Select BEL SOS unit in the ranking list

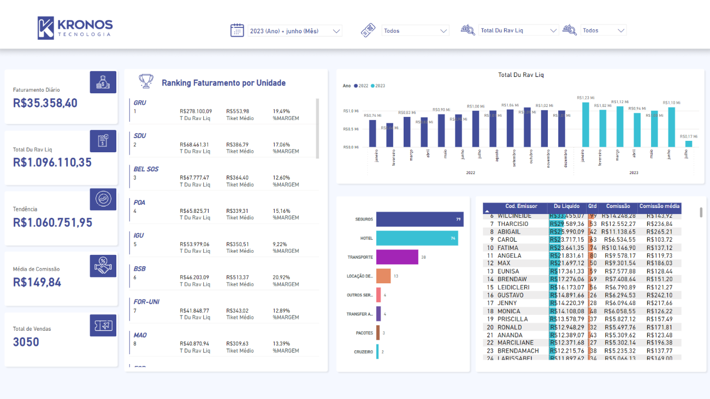(x=146, y=169)
